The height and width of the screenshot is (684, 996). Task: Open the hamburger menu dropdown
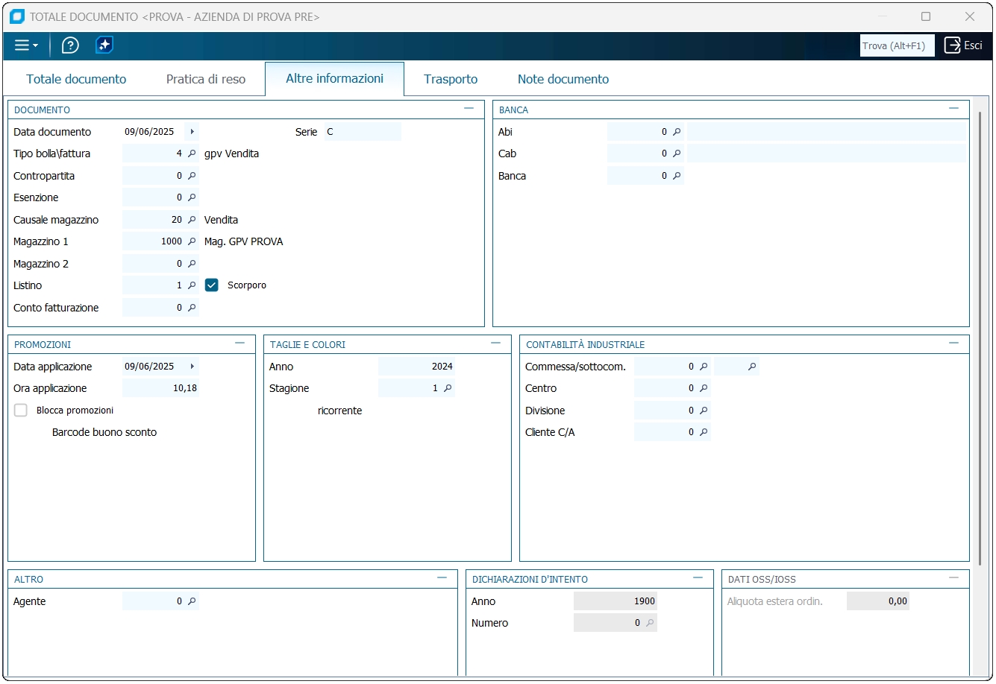pos(26,45)
